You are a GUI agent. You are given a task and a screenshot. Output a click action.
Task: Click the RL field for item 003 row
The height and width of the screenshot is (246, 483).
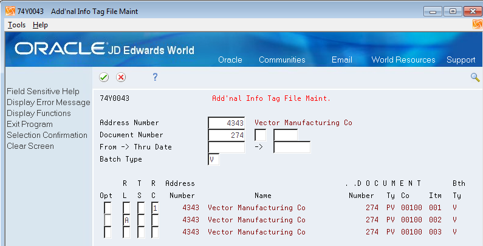click(x=126, y=232)
